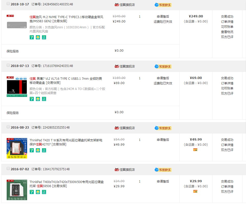Click order number 171610769424035148

pos(58,66)
